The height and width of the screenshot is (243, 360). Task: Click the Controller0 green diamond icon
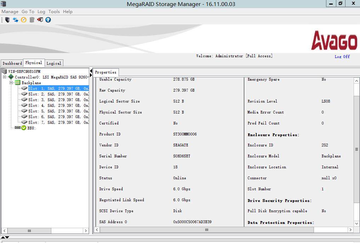pyautogui.click(x=11, y=77)
